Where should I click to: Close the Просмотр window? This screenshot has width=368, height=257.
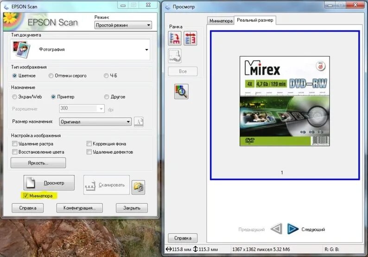point(355,5)
